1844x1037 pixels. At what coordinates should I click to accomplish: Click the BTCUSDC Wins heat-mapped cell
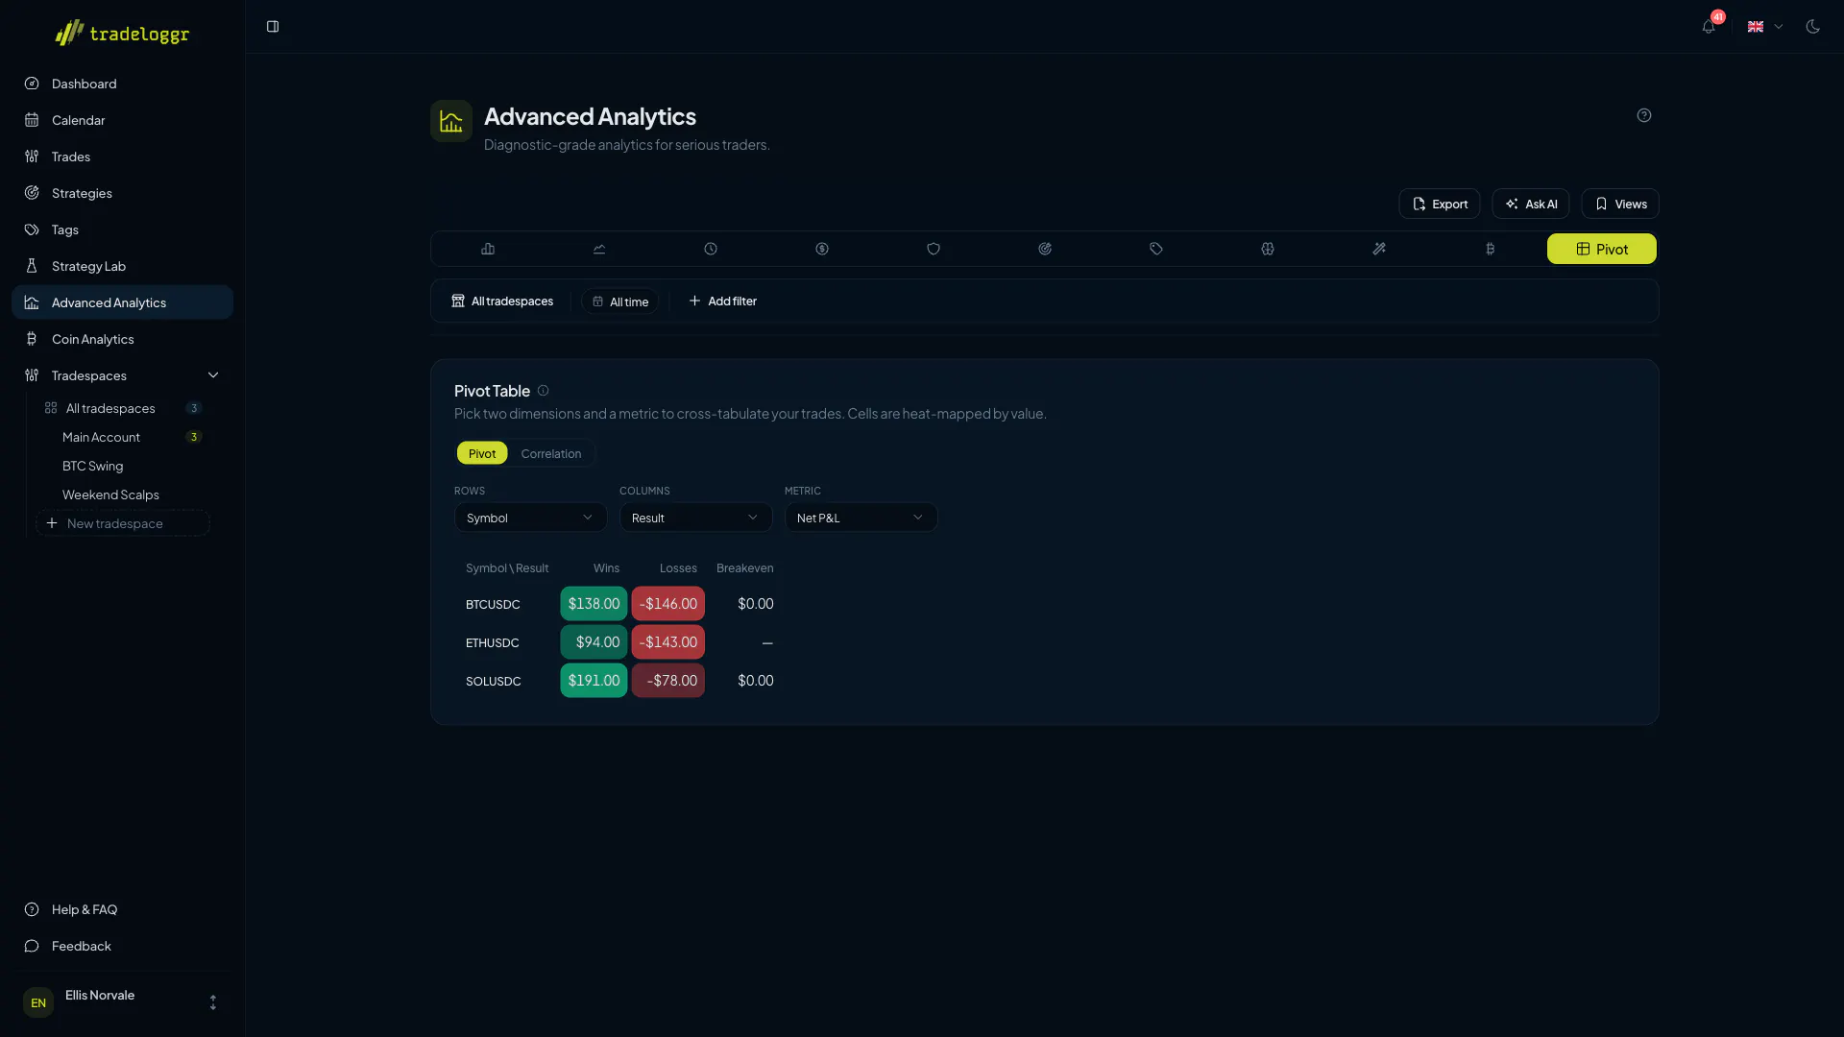pyautogui.click(x=594, y=604)
